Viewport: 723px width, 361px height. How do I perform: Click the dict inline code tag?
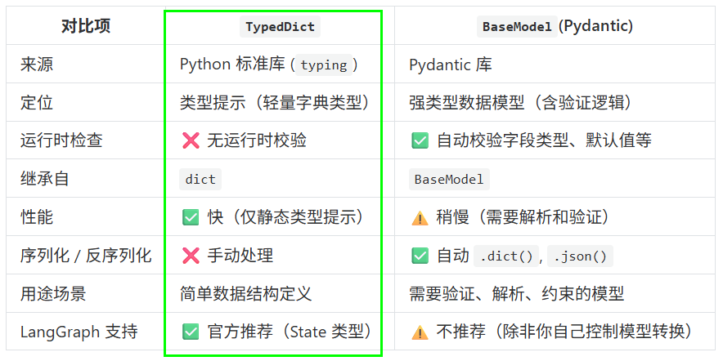pos(200,179)
